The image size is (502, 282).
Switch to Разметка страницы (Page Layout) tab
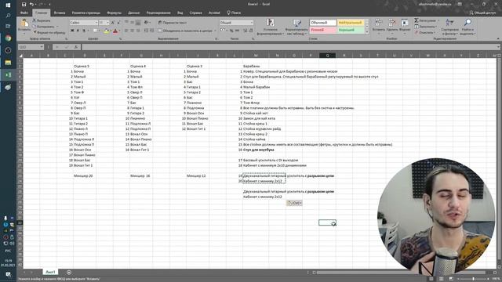tap(86, 13)
